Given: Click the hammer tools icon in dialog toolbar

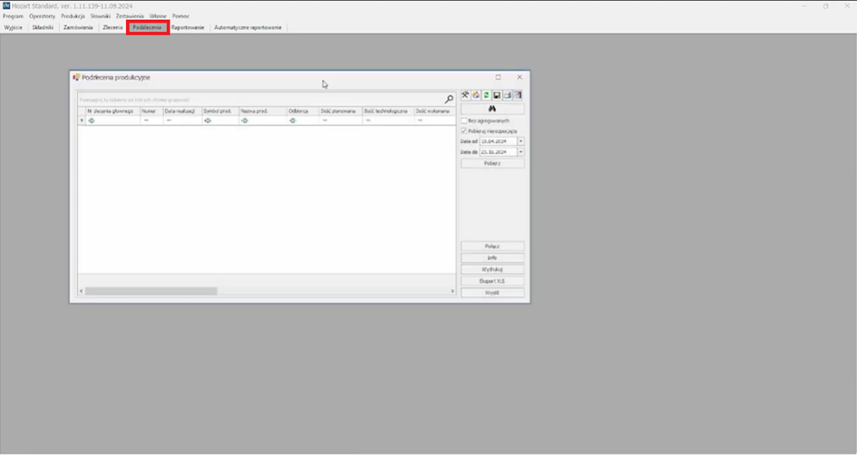Looking at the screenshot, I should pos(465,95).
